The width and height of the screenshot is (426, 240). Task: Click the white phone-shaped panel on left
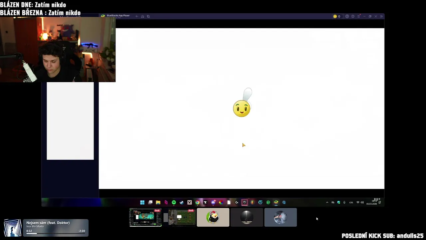pyautogui.click(x=70, y=121)
